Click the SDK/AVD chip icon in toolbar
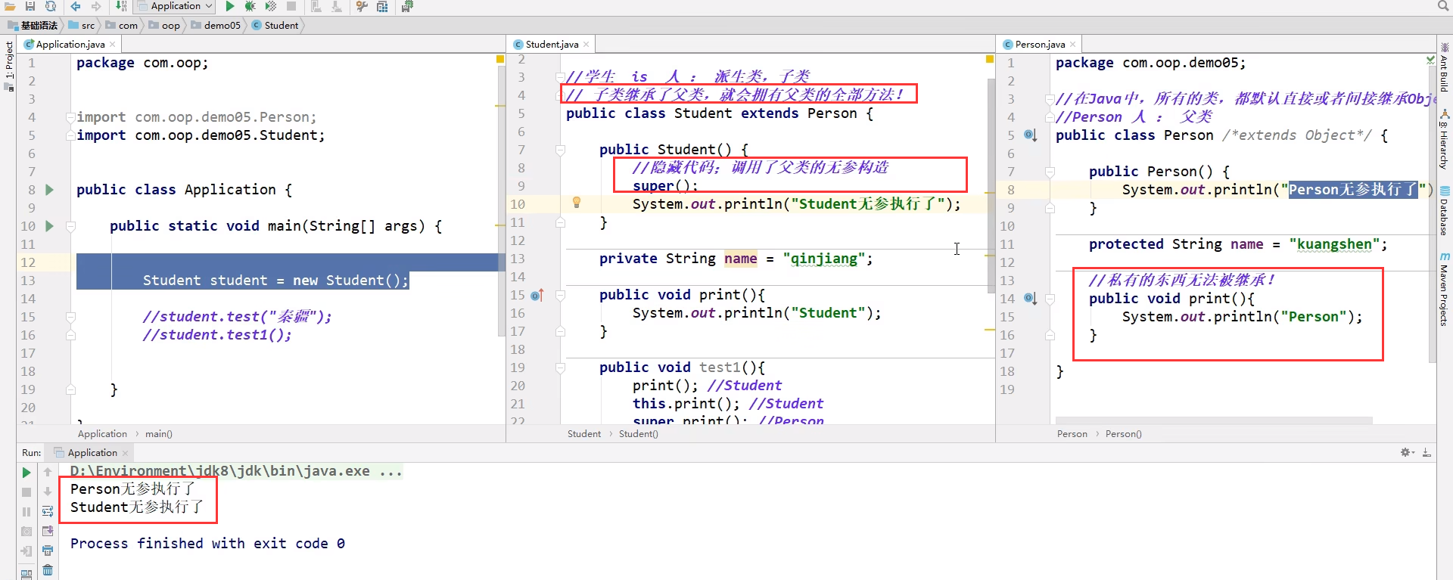Image resolution: width=1453 pixels, height=580 pixels. (407, 6)
